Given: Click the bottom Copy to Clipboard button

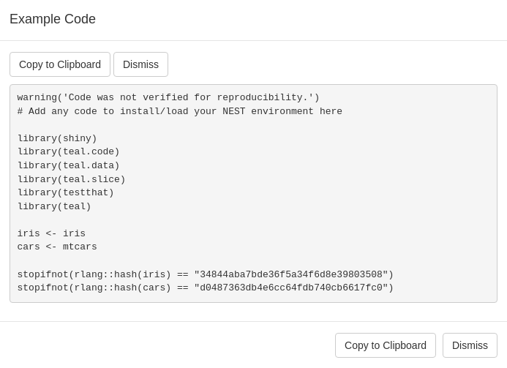Looking at the screenshot, I should 386,345.
